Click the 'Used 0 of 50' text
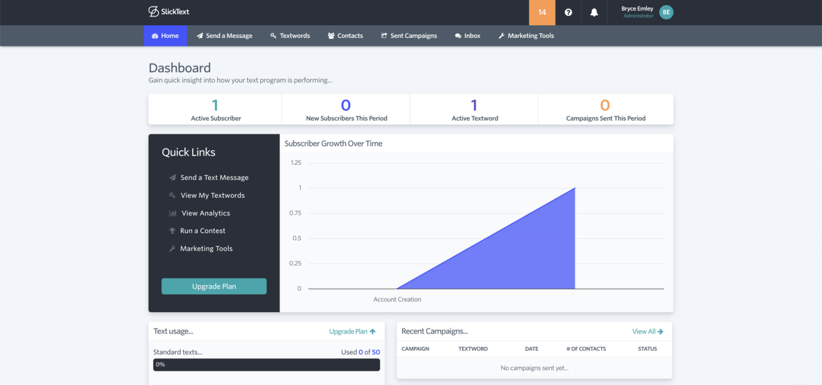 coord(361,352)
